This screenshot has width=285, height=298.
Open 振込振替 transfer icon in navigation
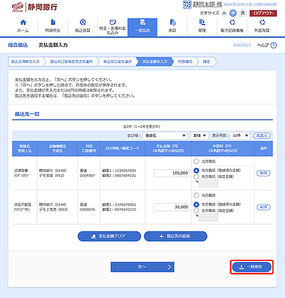pos(83,22)
